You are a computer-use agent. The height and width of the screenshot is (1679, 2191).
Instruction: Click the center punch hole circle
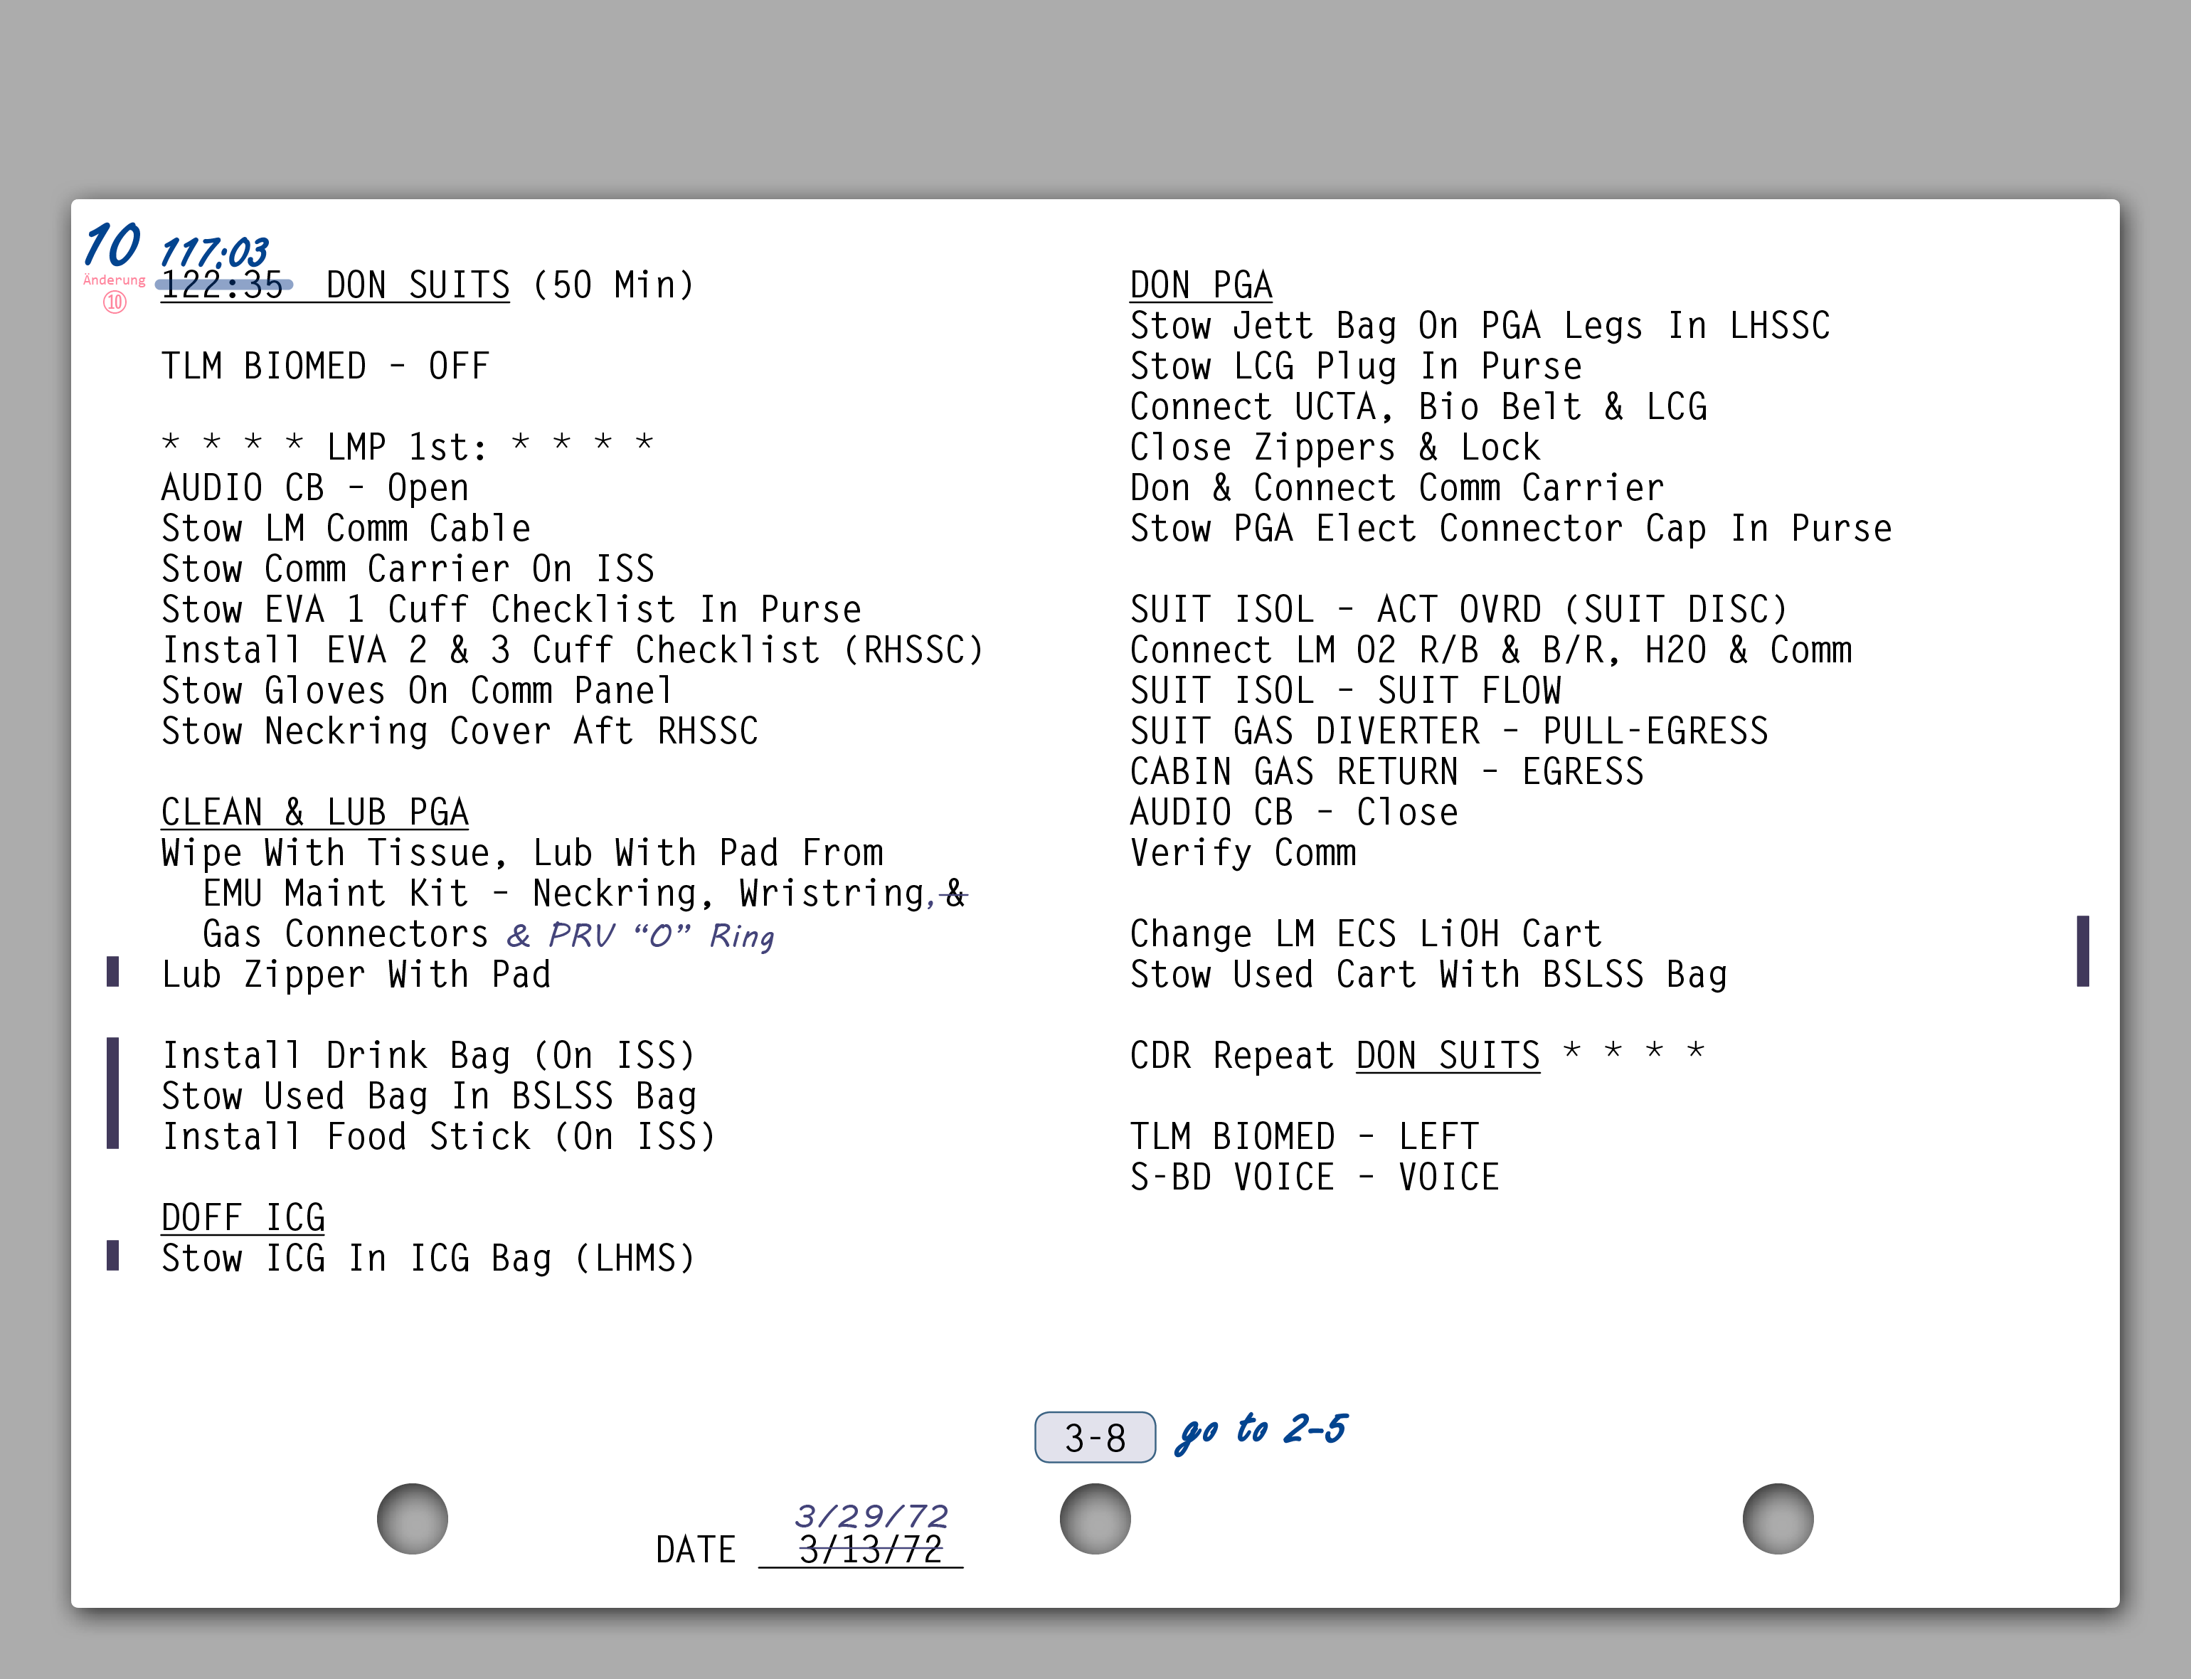(1094, 1518)
